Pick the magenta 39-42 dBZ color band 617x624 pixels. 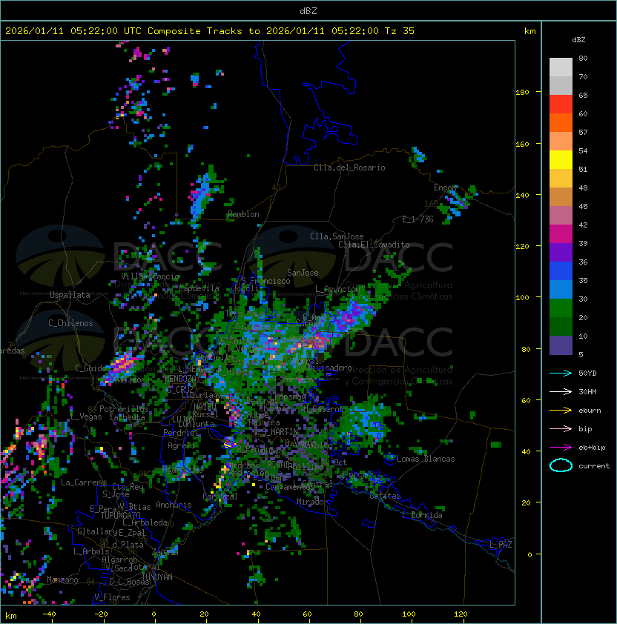tap(561, 234)
